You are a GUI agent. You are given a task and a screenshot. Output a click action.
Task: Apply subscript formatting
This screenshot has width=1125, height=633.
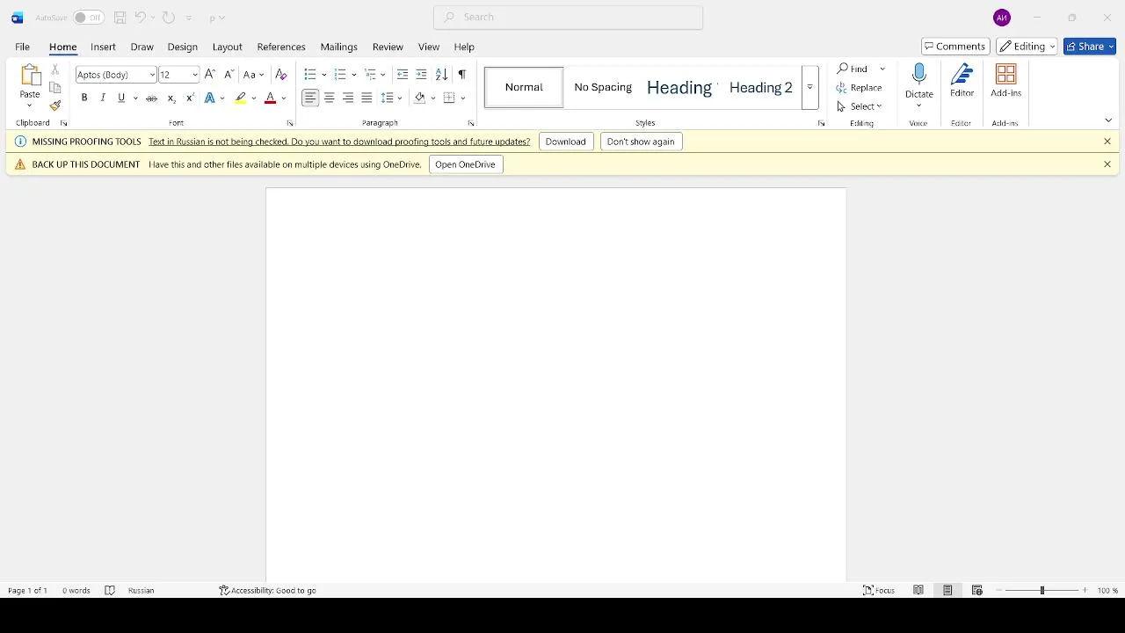click(171, 98)
